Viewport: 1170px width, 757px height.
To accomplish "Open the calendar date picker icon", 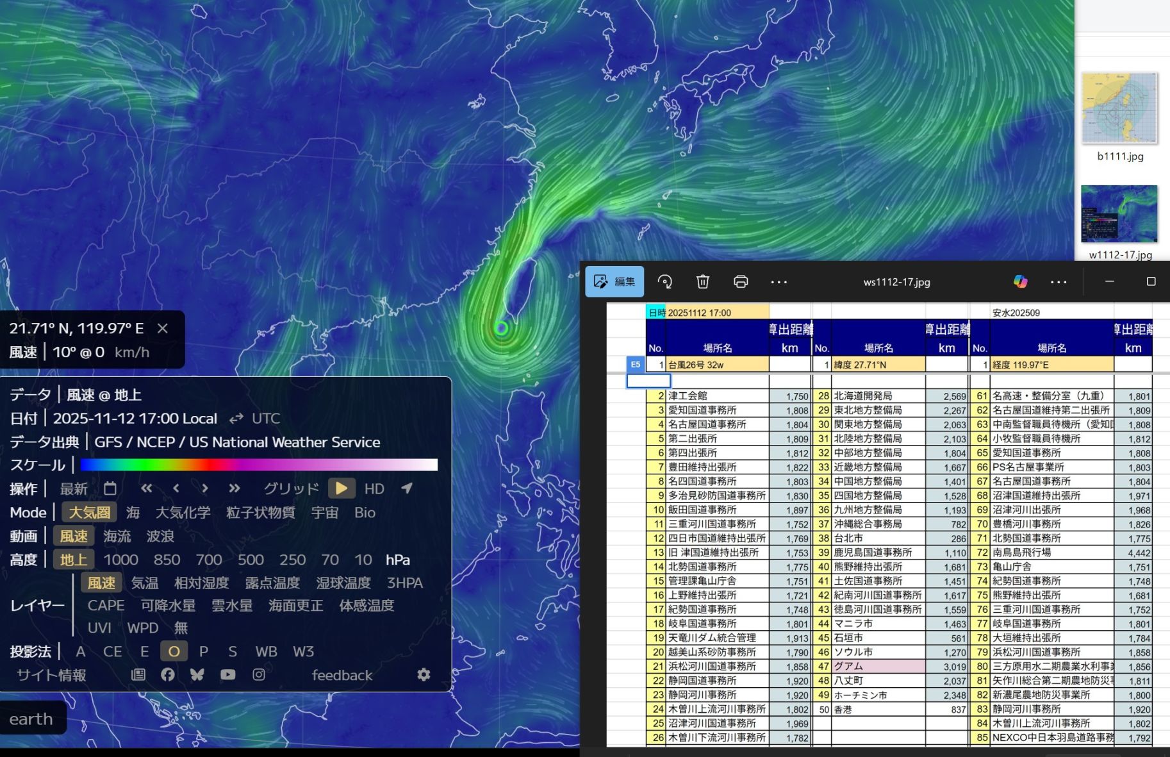I will pos(110,489).
